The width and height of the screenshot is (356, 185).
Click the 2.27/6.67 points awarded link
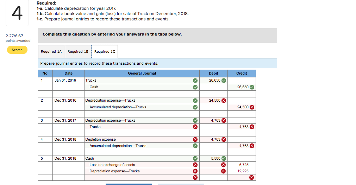pos(14,36)
